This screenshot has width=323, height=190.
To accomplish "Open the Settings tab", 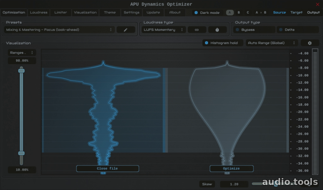I will 132,12.
